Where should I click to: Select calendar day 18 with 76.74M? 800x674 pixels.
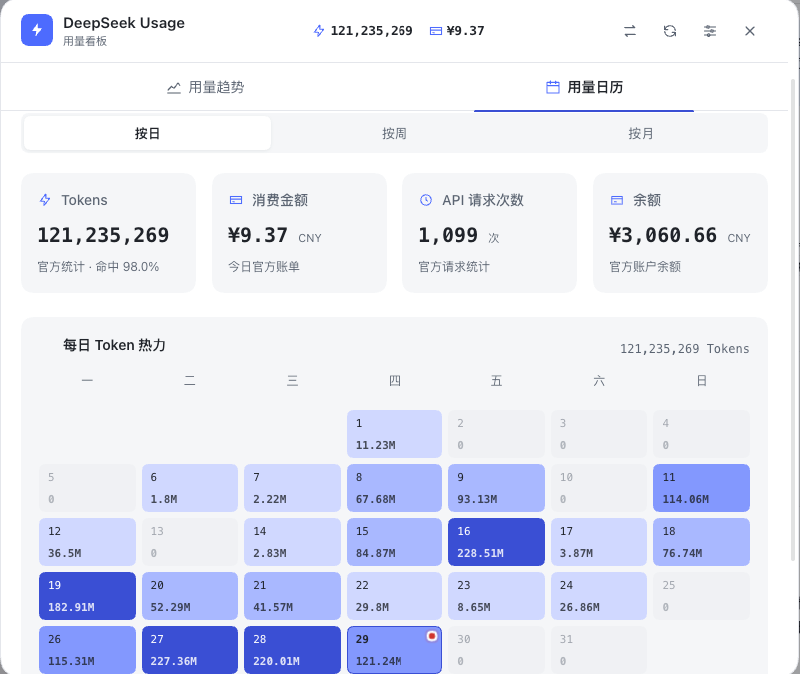pos(701,542)
